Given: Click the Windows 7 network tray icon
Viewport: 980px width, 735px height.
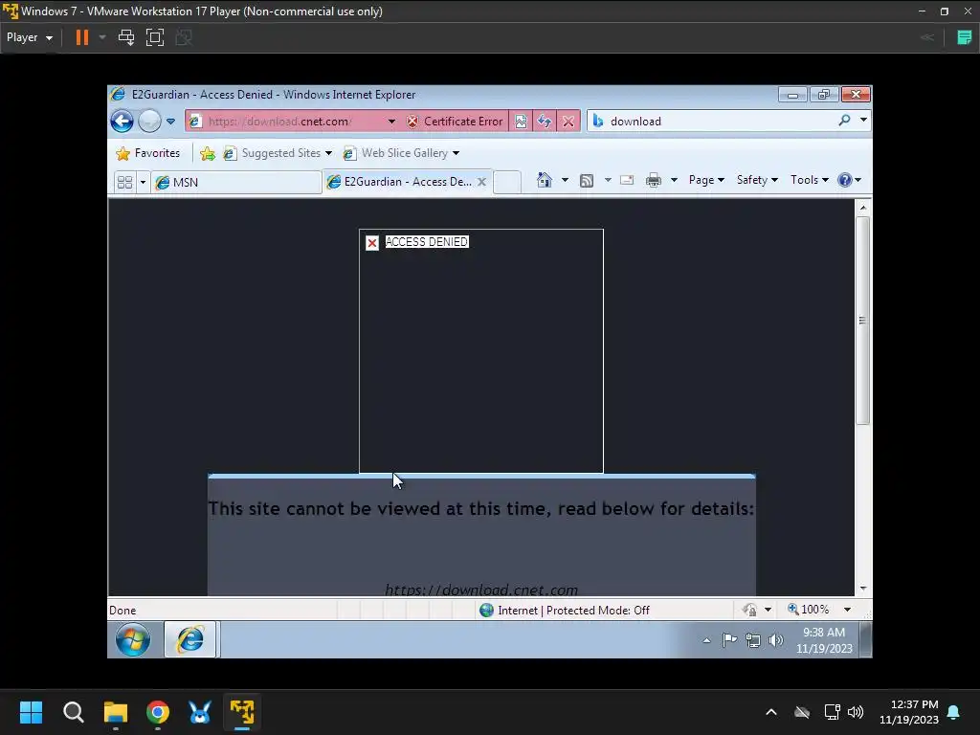Looking at the screenshot, I should click(x=753, y=640).
